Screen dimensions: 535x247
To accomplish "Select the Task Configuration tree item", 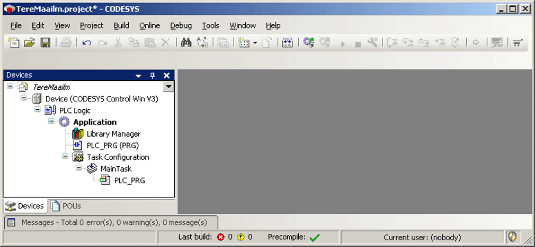I will [118, 157].
